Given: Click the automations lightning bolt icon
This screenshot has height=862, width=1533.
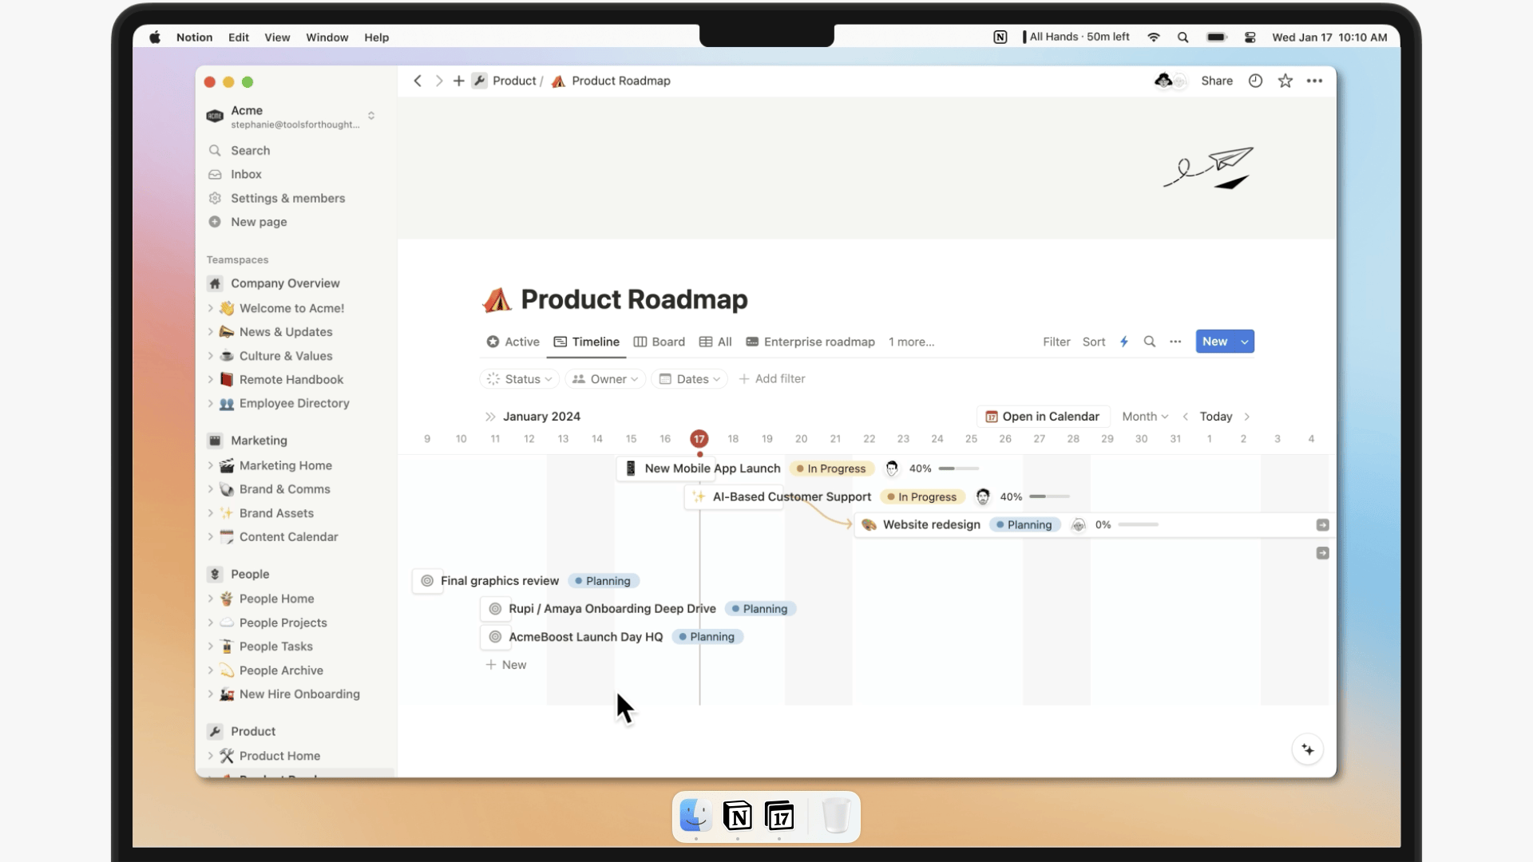Looking at the screenshot, I should tap(1123, 342).
